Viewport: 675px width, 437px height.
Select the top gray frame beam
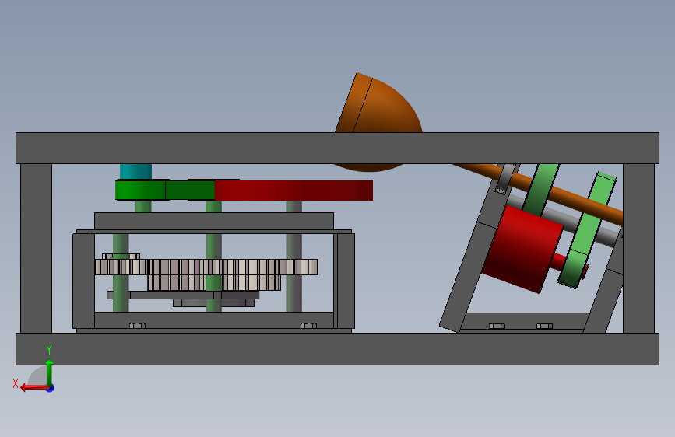(x=337, y=148)
